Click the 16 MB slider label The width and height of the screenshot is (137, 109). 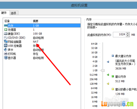[x=94, y=97]
